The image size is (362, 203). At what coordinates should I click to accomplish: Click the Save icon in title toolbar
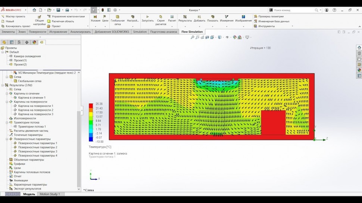59,10
